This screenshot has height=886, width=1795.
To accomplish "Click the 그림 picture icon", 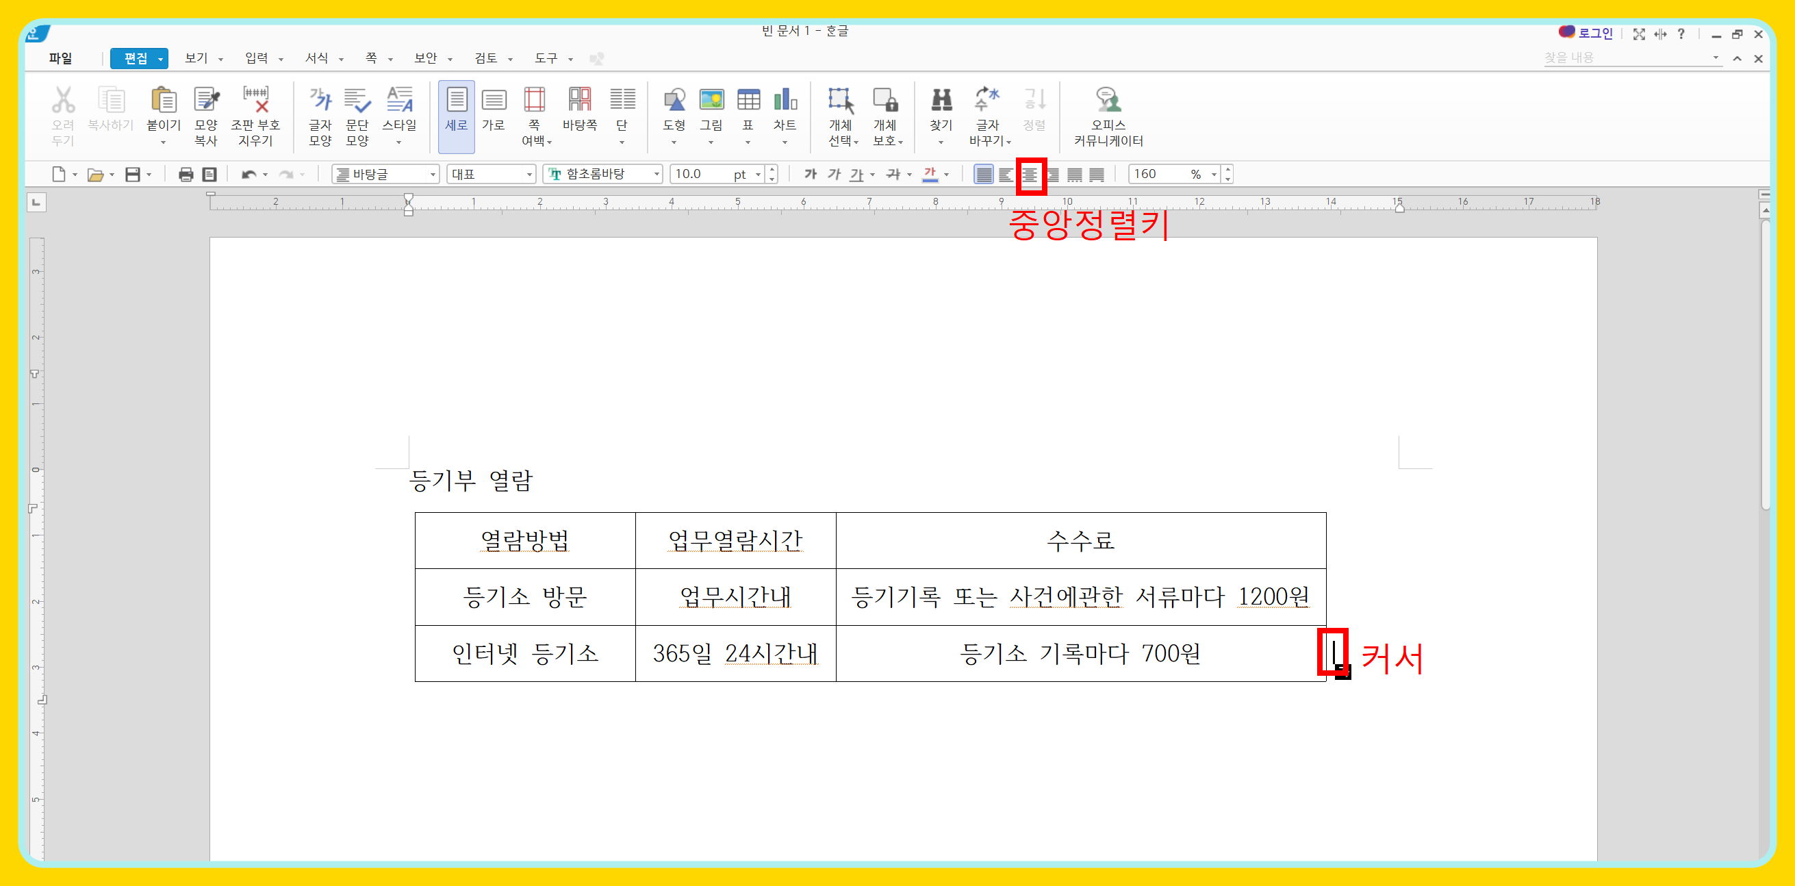I will [711, 101].
